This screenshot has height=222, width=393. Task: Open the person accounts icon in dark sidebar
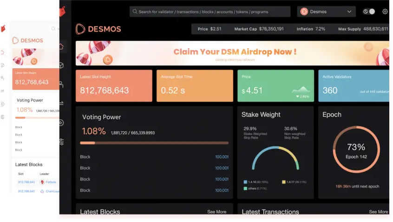[62, 85]
